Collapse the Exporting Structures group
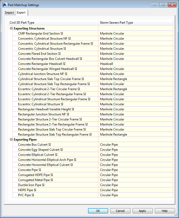The width and height of the screenshot is (179, 218). [x=11, y=28]
